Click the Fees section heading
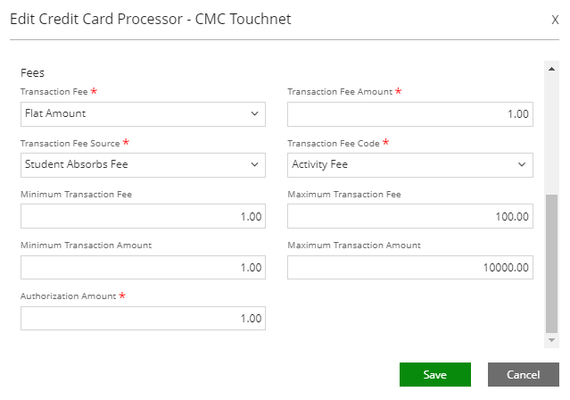The height and width of the screenshot is (400, 570). click(32, 72)
